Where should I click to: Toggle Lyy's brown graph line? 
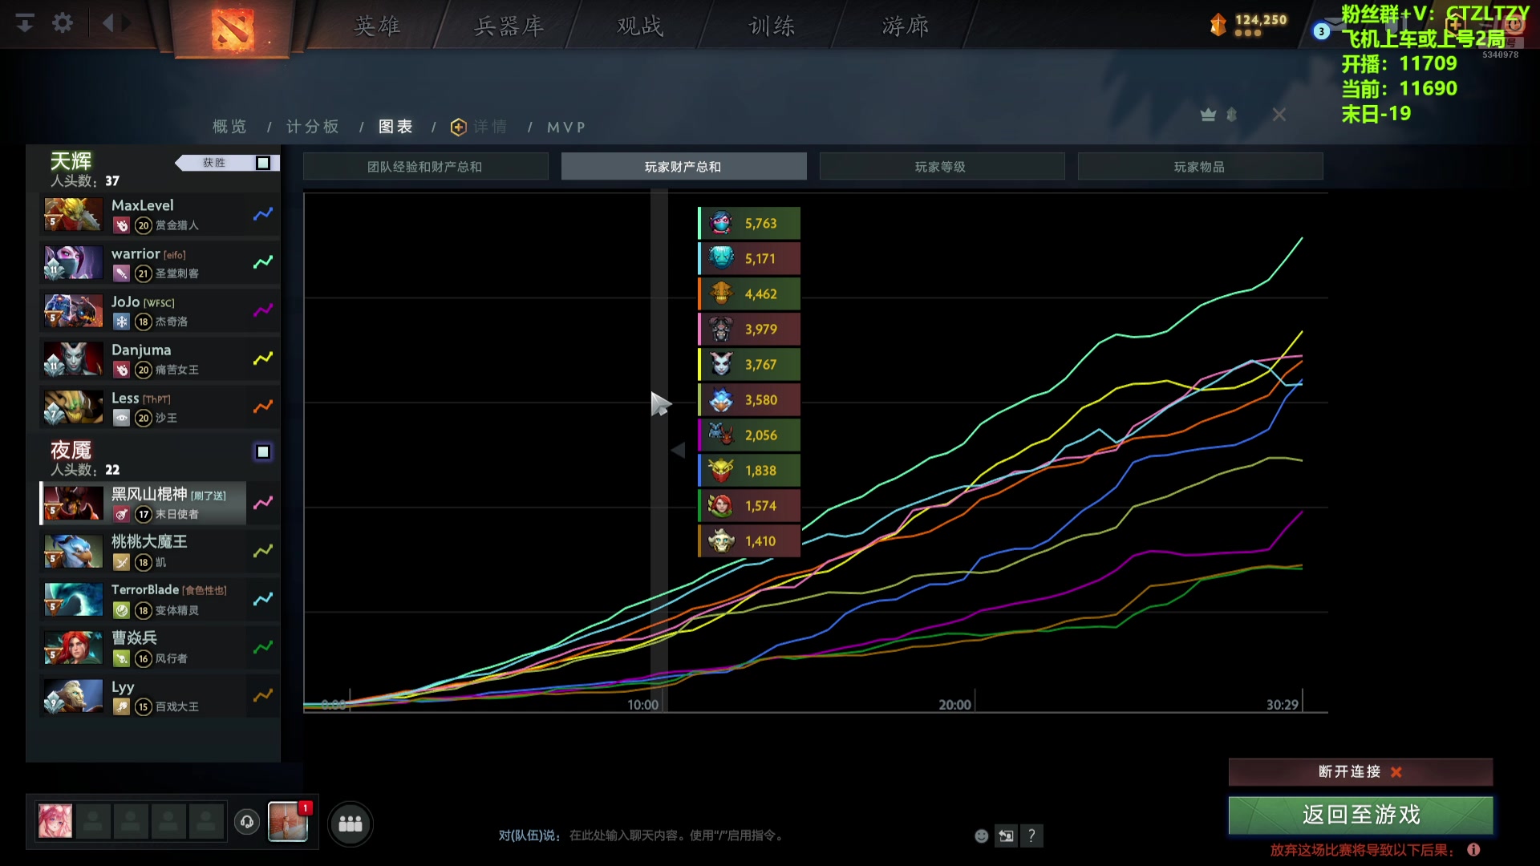[263, 695]
